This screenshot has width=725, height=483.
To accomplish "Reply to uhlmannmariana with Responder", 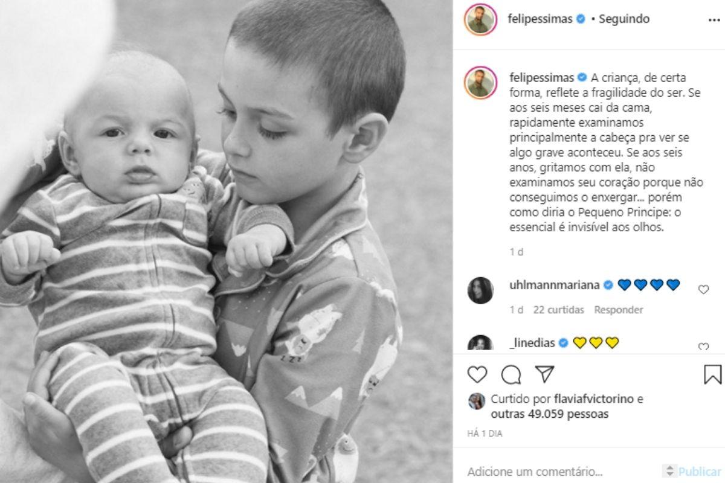I will (x=619, y=310).
